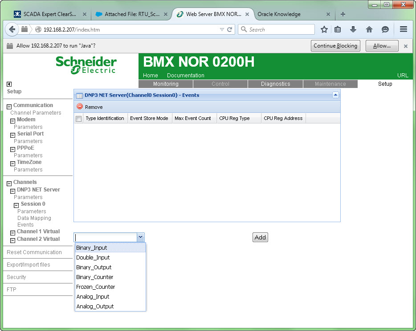Collapse the Modem tree node

[x=12, y=121]
